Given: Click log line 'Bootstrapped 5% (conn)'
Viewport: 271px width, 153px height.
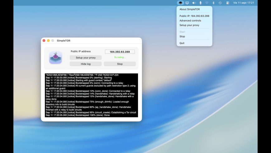Looking at the screenshot, I should pos(84,83).
